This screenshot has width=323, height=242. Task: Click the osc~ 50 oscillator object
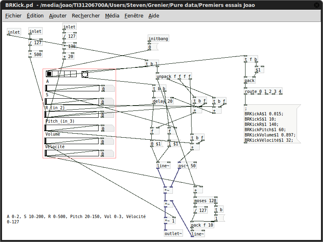click(x=187, y=166)
